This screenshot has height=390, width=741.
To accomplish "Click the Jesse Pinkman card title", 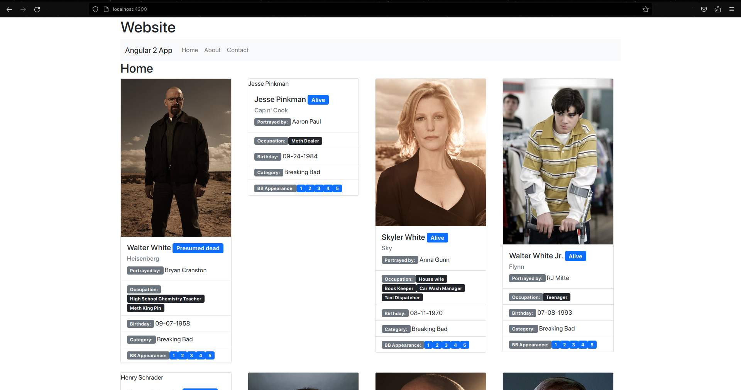I will pos(280,100).
